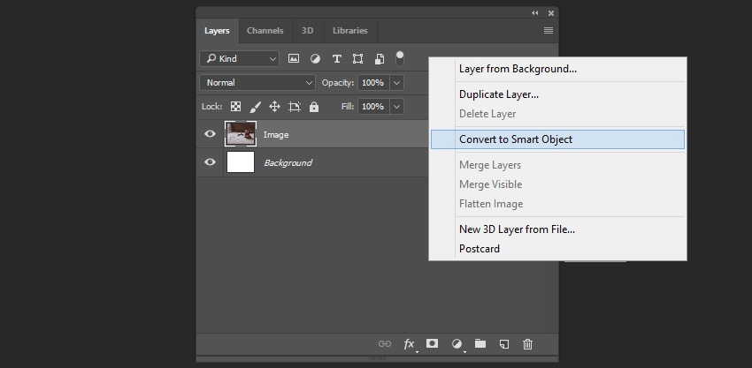Filter layers by type (T) icon
752x368 pixels.
click(336, 59)
